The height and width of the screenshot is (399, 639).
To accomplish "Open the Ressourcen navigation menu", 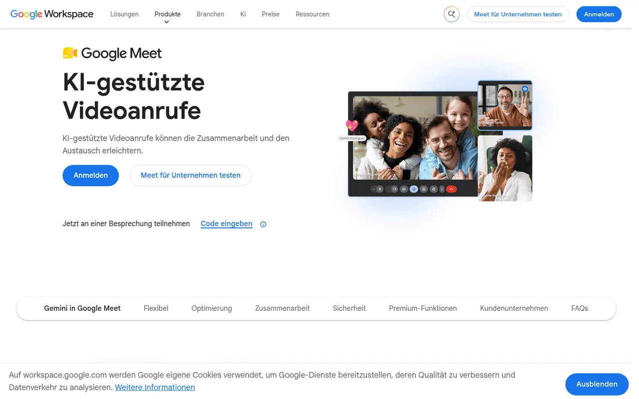I will point(313,14).
